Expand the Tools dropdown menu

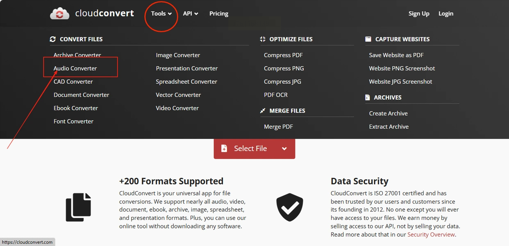[161, 14]
